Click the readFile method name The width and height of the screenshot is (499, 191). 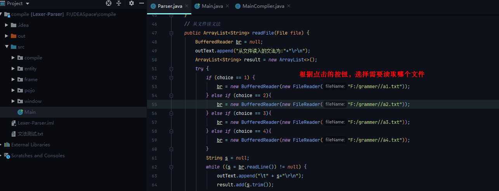click(263, 33)
